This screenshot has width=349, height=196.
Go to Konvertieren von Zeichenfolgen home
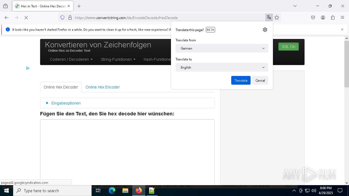point(98,45)
